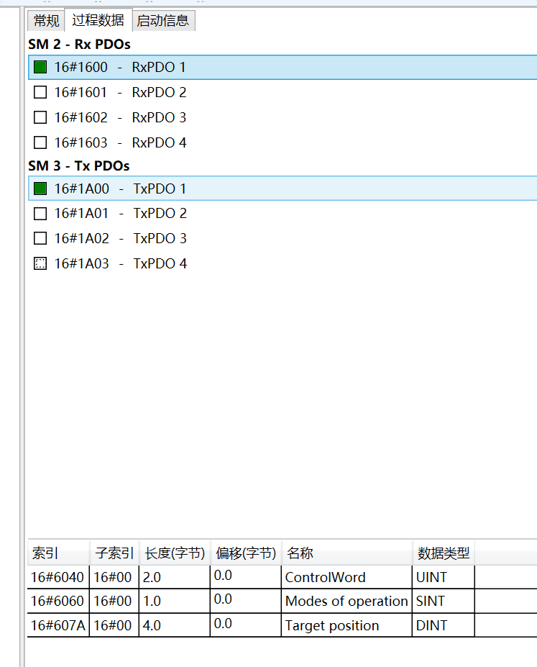Screen dimensions: 537x667
Task: Click the 数据类型 column header
Action: [x=444, y=553]
